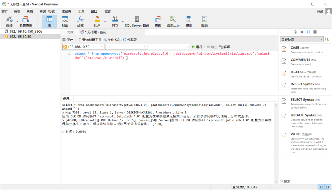This screenshot has width=332, height=190.
Task: Select the INSERT Syntax snippet
Action: point(305,88)
